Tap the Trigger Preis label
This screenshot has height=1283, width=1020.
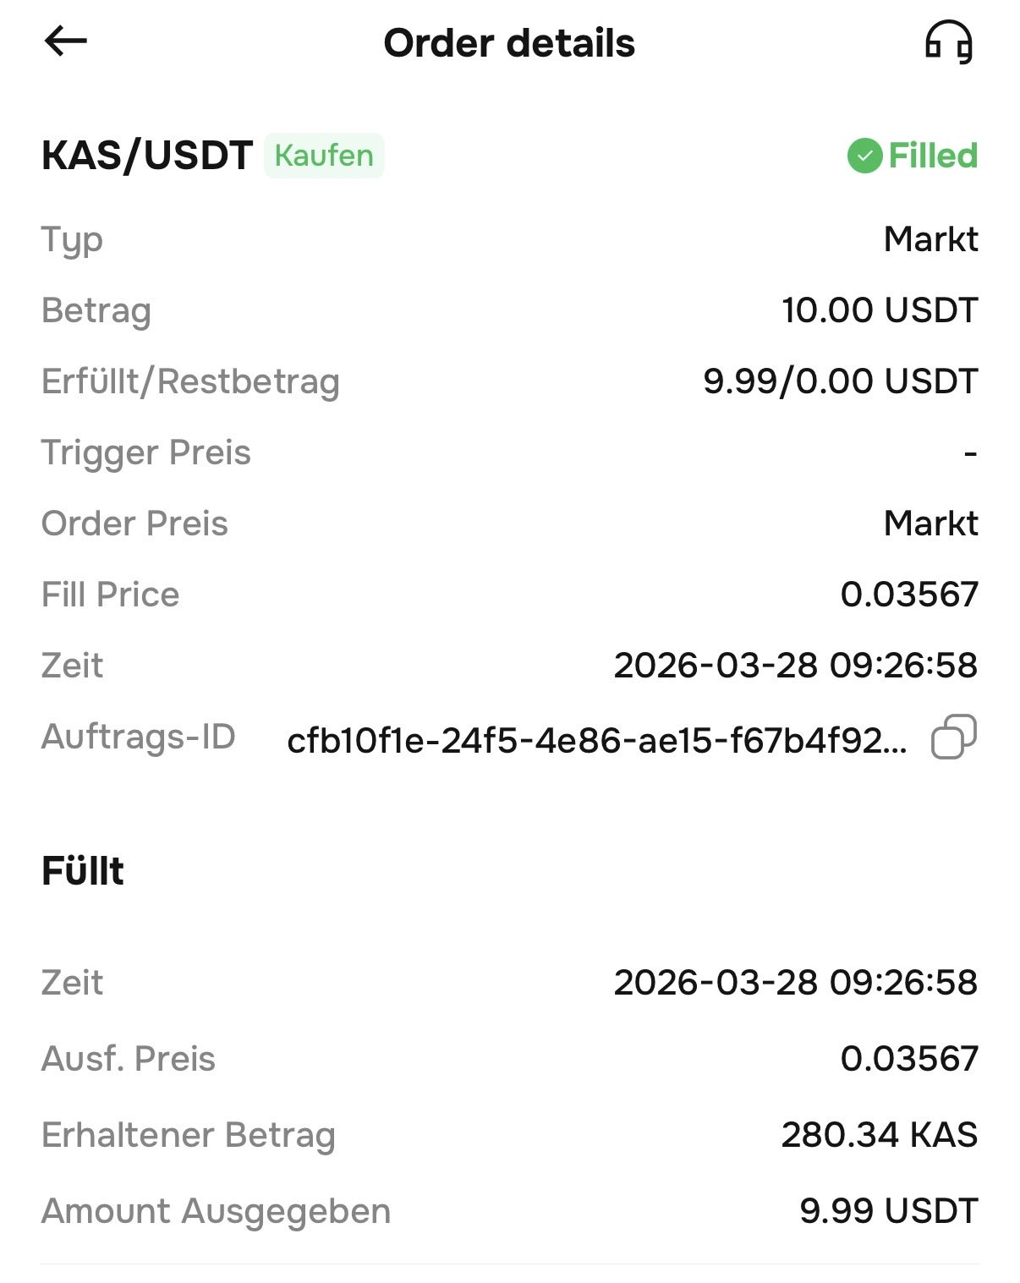tap(146, 452)
